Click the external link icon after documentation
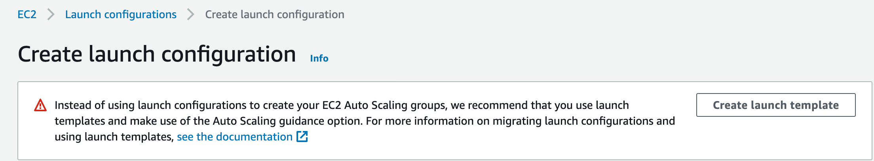874x161 pixels. (x=302, y=137)
